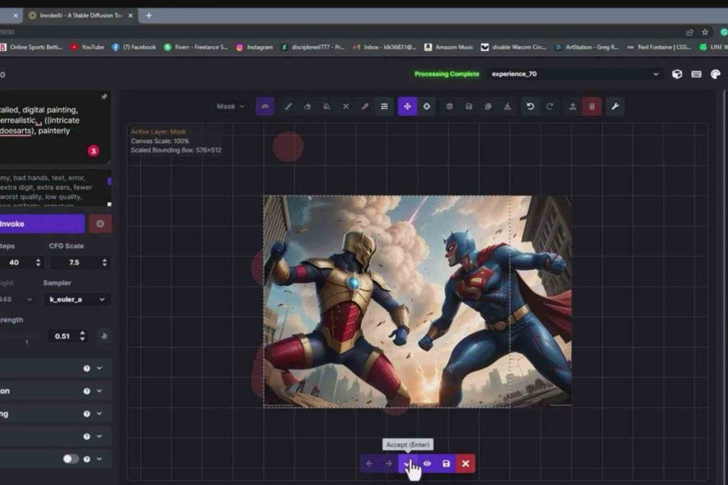Screen dimensions: 728x485
Task: Select the Eraser tool
Action: (x=307, y=106)
